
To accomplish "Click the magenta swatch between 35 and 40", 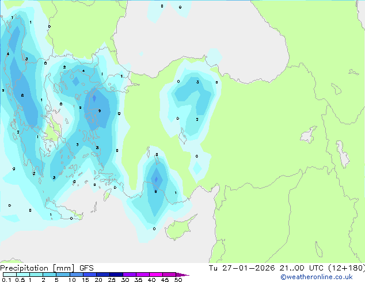I will tap(142, 275).
